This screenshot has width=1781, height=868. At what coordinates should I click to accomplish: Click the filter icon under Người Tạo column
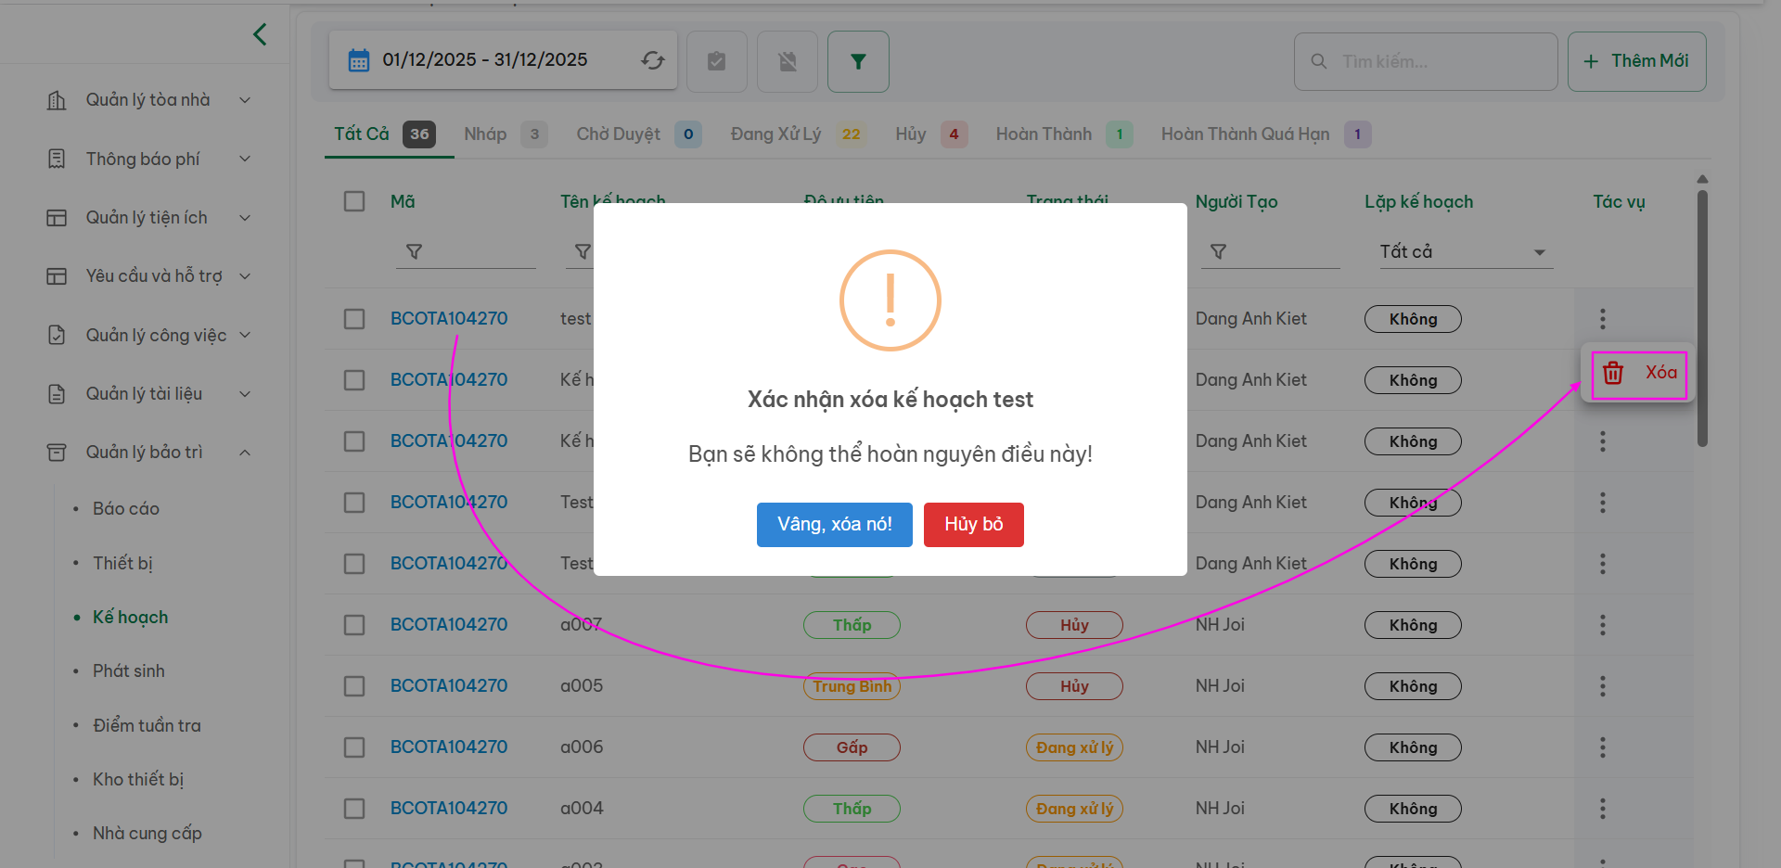click(x=1218, y=252)
